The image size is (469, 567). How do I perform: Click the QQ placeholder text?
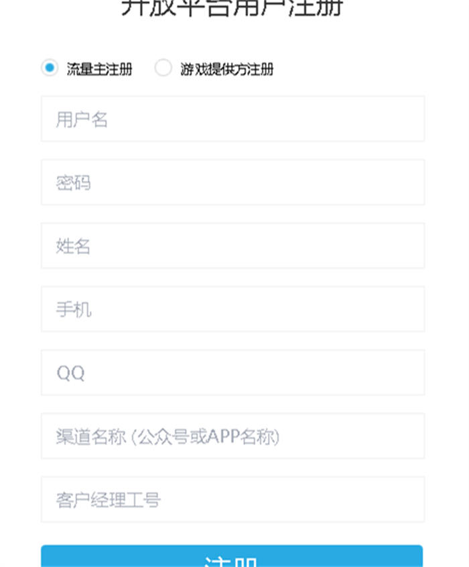70,373
